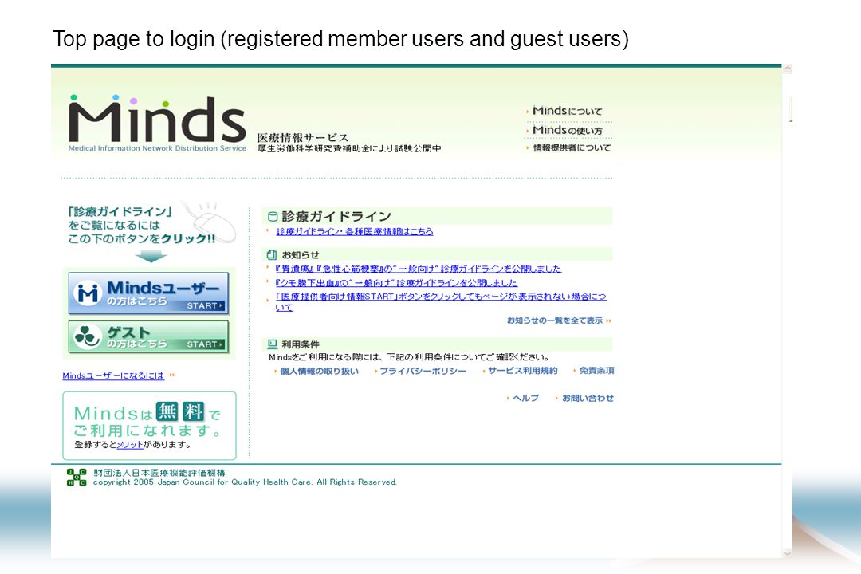This screenshot has height=574, width=861.
Task: Open the news link about 胃潰瘍 and 急性心筋梗塞 guidelines
Action: coord(418,269)
